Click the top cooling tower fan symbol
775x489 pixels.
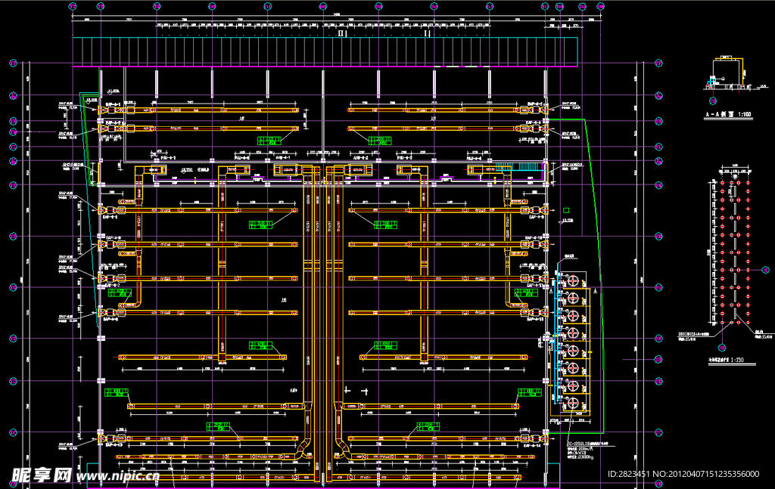click(x=574, y=280)
